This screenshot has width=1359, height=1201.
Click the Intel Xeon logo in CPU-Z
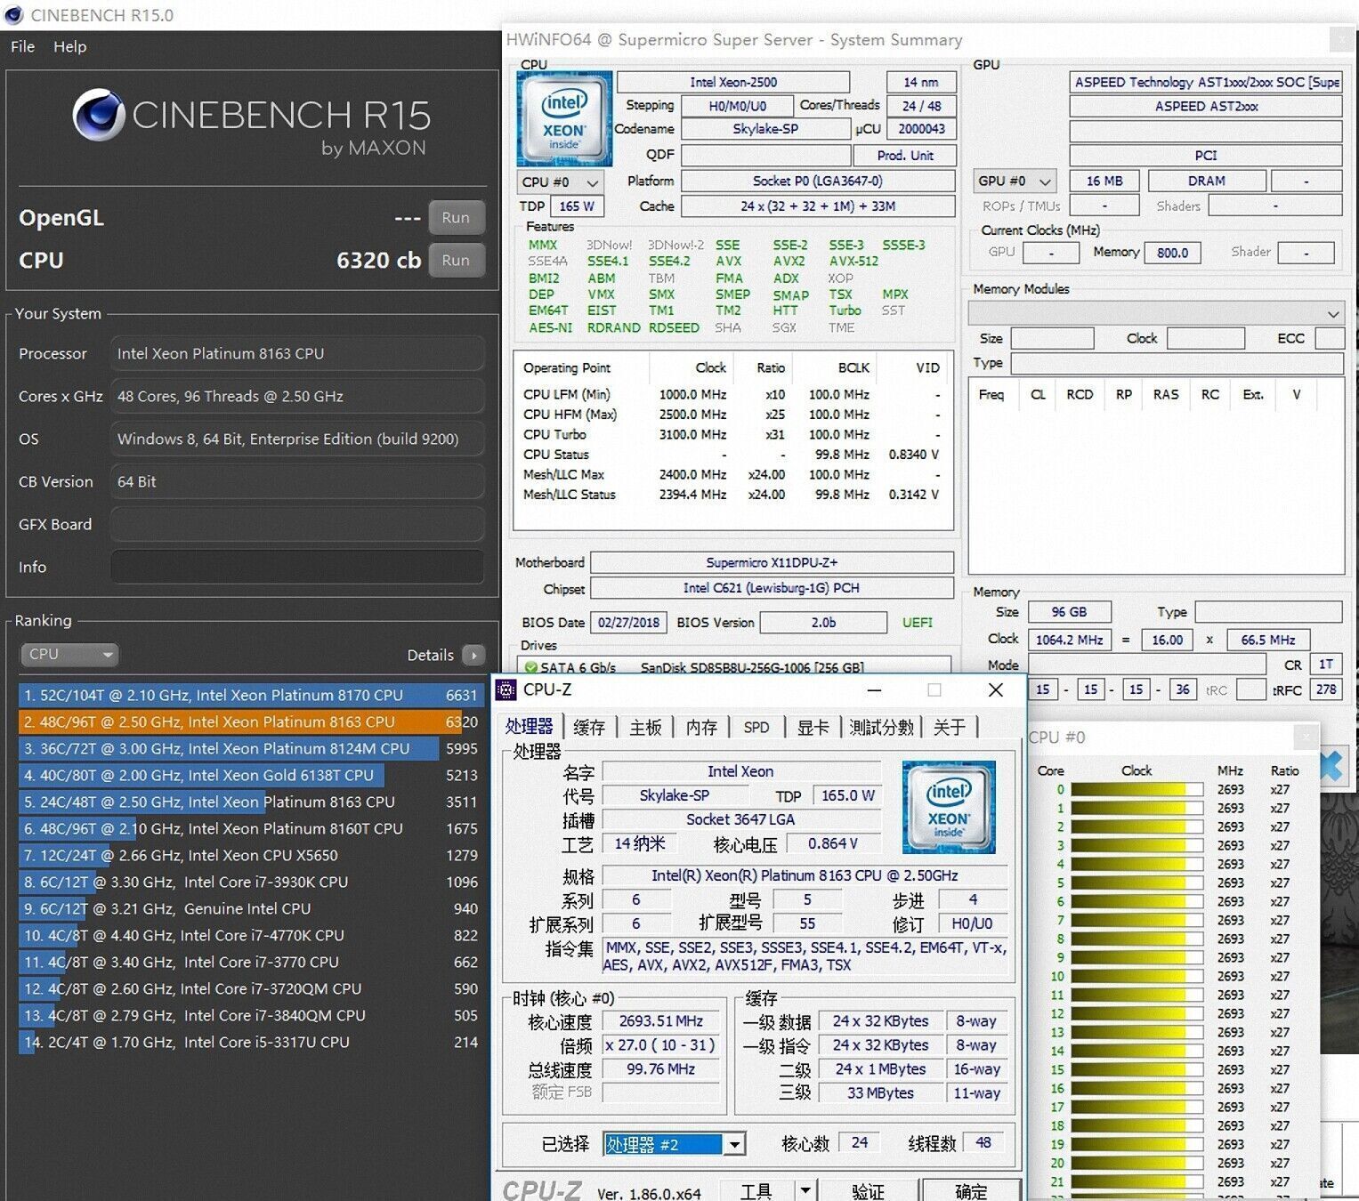click(x=948, y=808)
